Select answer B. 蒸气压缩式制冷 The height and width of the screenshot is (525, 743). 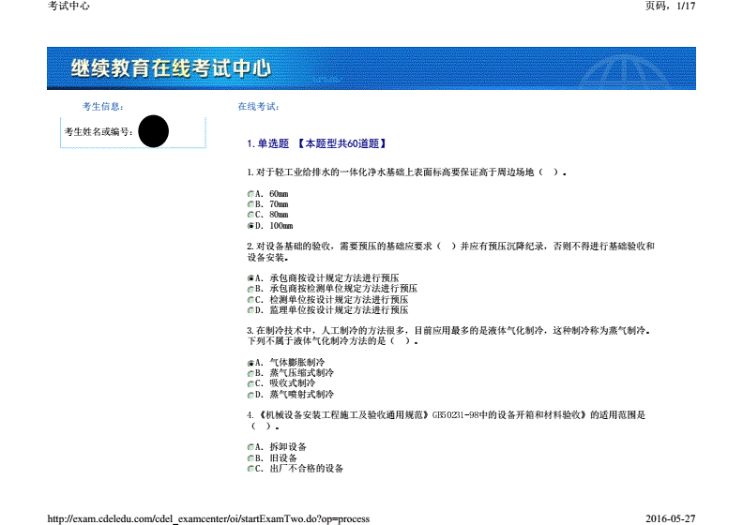250,373
